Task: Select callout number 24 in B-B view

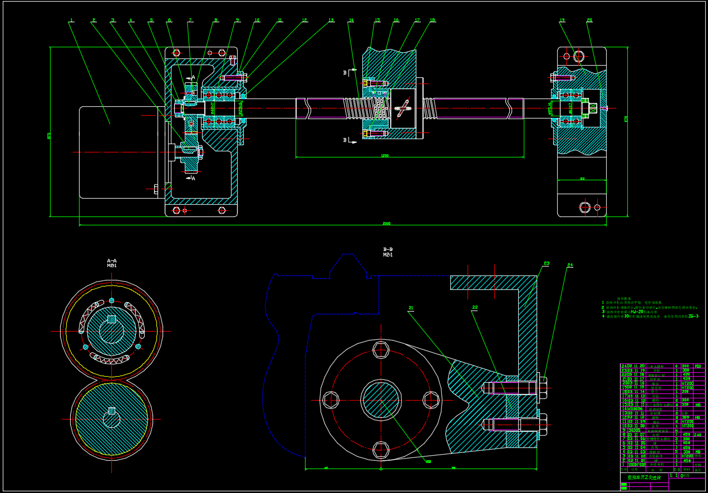Action: pos(570,265)
